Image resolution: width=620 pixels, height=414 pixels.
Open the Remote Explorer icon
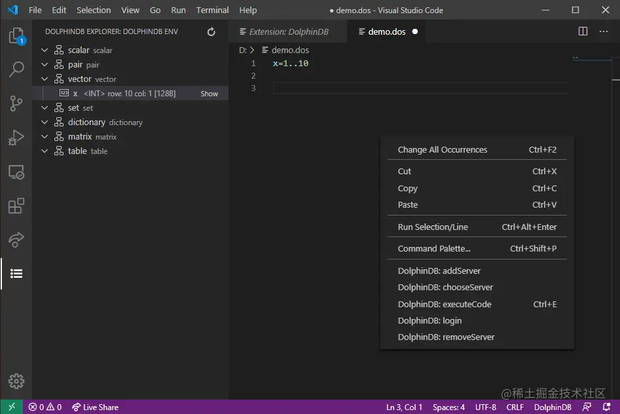(16, 172)
